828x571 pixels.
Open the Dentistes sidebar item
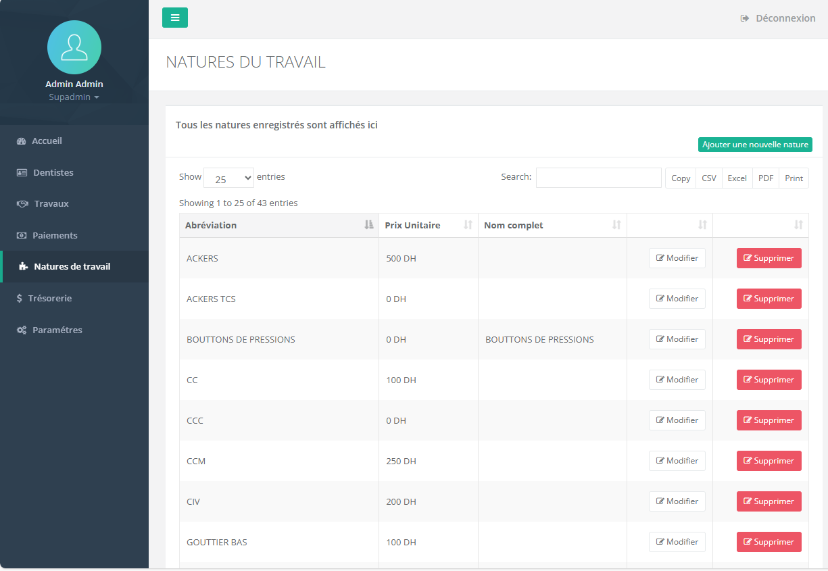(x=53, y=172)
